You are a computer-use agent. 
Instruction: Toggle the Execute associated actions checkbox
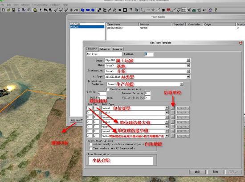click(x=108, y=89)
